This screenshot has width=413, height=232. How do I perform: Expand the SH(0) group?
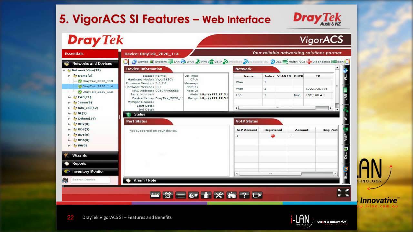click(x=69, y=146)
